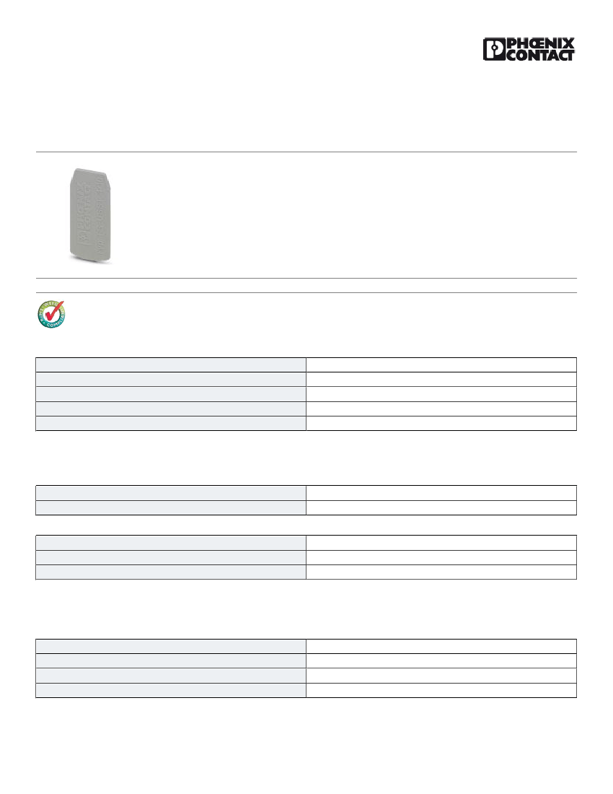
Task: Click the RoHS WEEE compliant badge
Action: 52,314
